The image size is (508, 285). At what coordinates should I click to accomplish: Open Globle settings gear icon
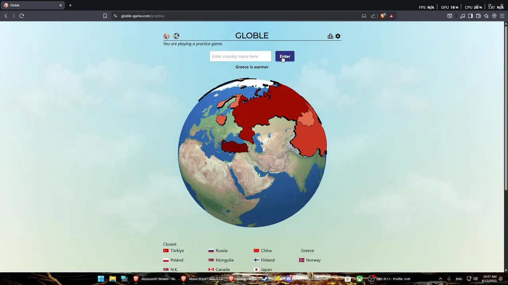coord(338,36)
